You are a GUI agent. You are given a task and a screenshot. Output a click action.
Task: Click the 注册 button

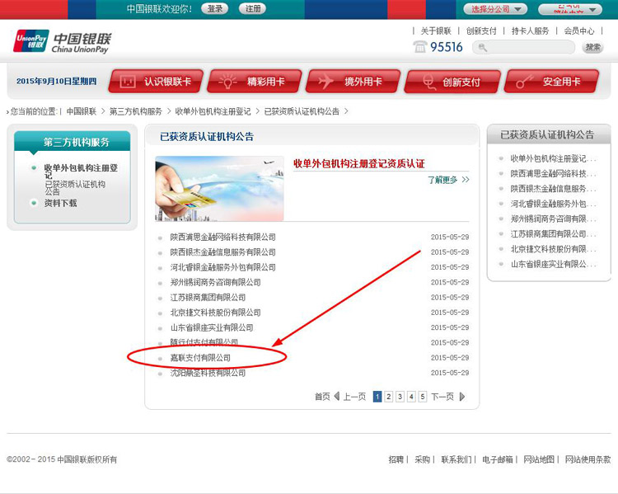click(253, 9)
